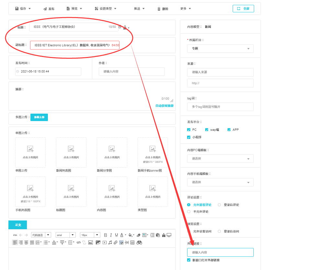
Task: Open title text color picker beside 标题
Action: click(126, 27)
